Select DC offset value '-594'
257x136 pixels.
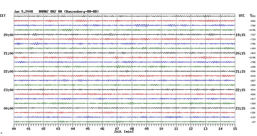click(253, 72)
